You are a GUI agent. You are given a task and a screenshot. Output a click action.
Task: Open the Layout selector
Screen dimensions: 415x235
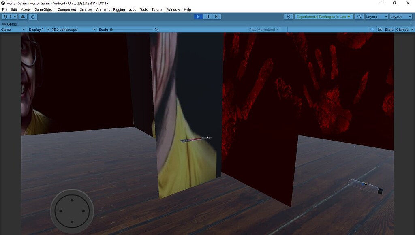point(400,17)
